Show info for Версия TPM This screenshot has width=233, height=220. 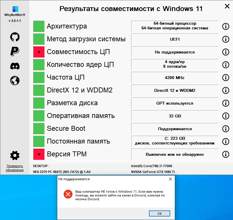(225, 154)
